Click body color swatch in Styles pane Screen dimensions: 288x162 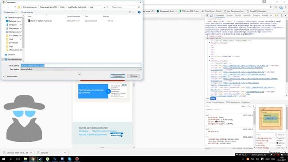(x=216, y=121)
